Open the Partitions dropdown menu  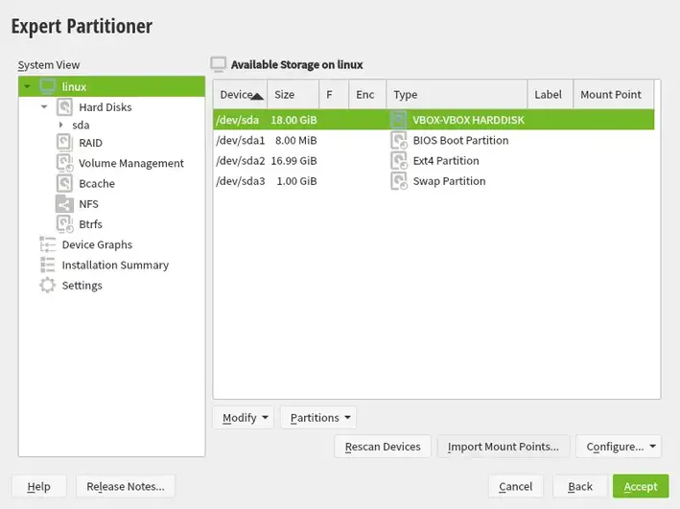(x=318, y=418)
